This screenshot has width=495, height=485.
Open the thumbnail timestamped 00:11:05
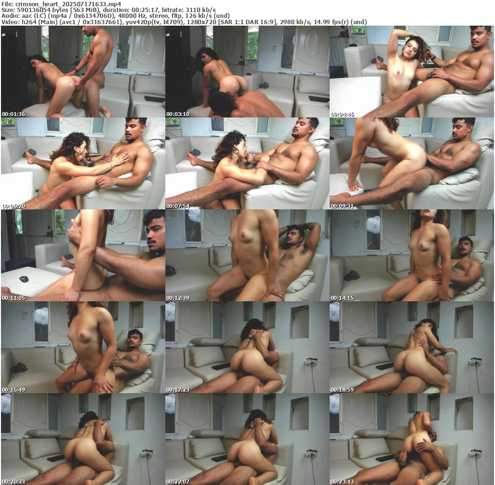tap(83, 255)
